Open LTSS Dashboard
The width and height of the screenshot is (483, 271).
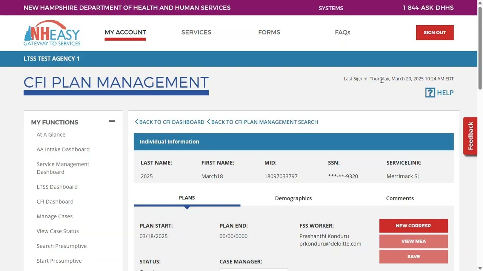pyautogui.click(x=57, y=187)
